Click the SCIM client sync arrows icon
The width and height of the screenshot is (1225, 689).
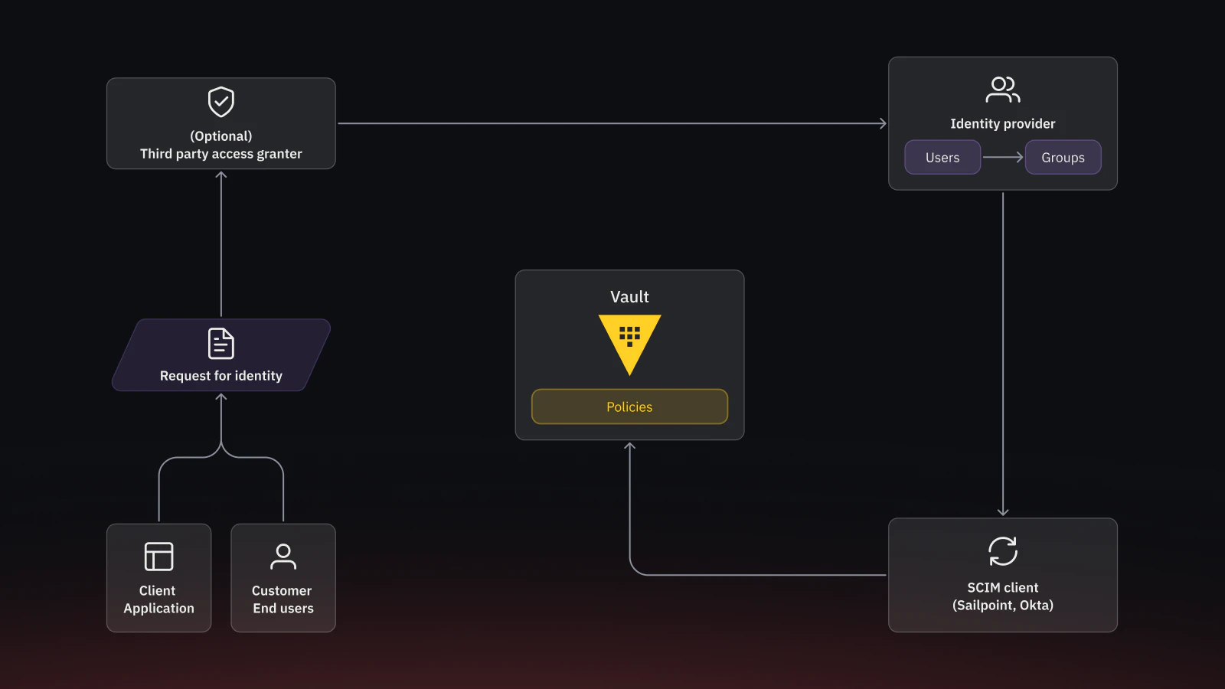tap(1003, 551)
